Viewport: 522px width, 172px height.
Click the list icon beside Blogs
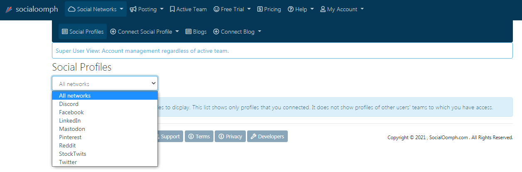point(188,32)
